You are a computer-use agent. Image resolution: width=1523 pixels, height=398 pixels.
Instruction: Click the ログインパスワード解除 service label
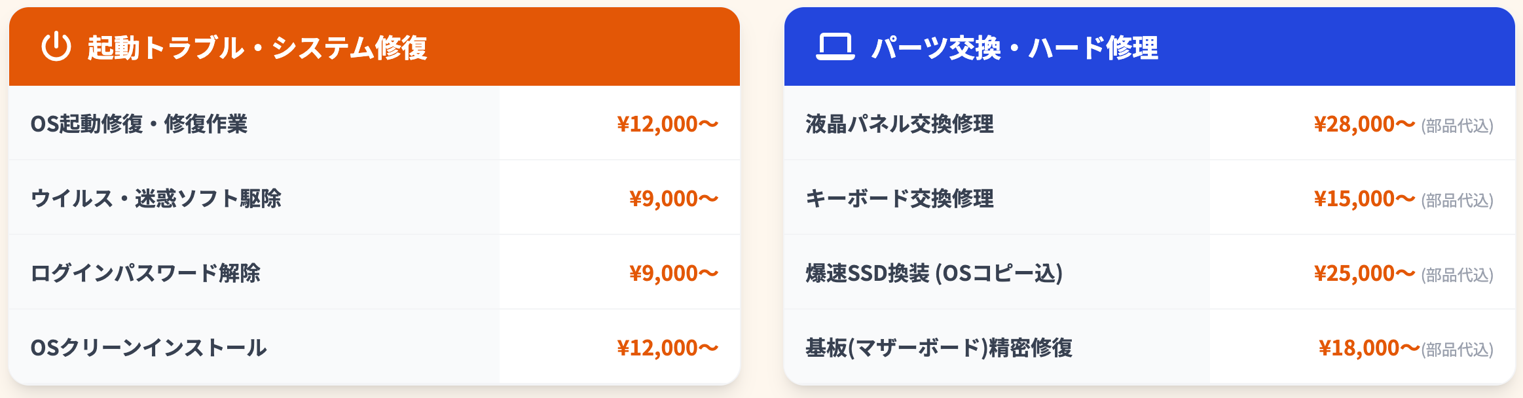click(145, 273)
